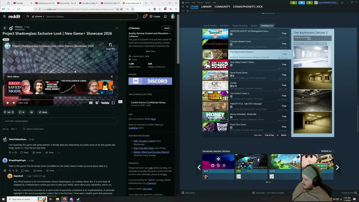Open Steam View menu

(x=193, y=3)
